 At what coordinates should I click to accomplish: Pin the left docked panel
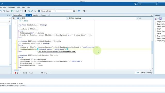pos(7,15)
